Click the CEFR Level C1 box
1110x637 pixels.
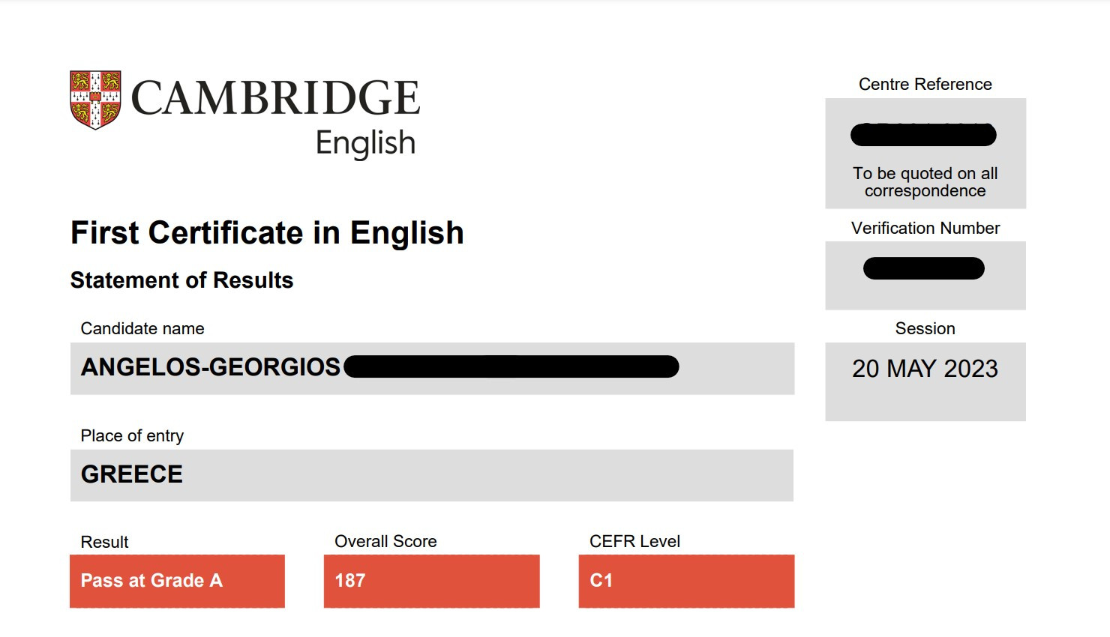[686, 581]
